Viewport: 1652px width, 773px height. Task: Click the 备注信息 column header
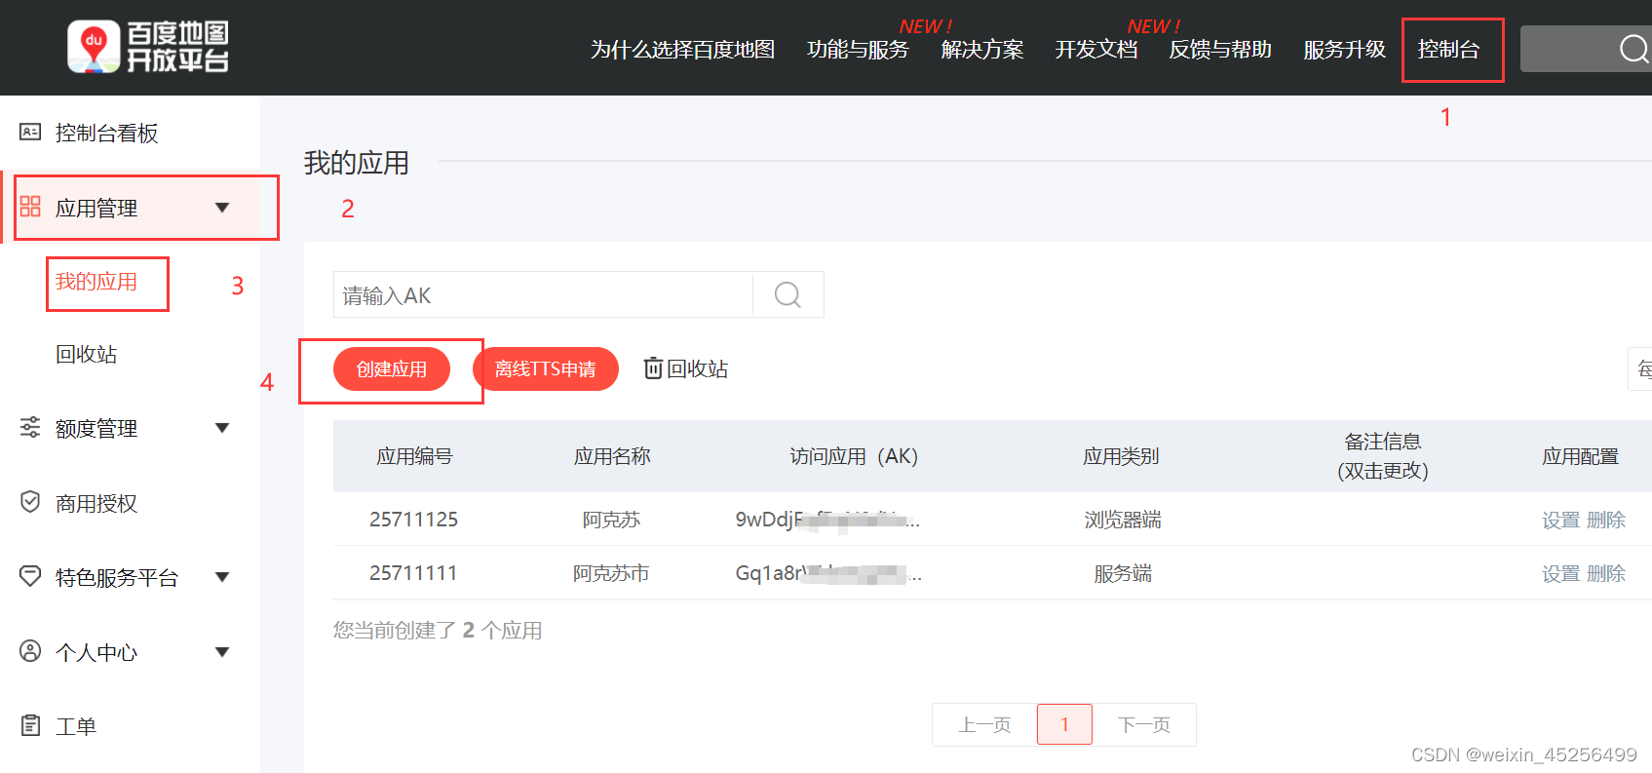click(x=1383, y=456)
